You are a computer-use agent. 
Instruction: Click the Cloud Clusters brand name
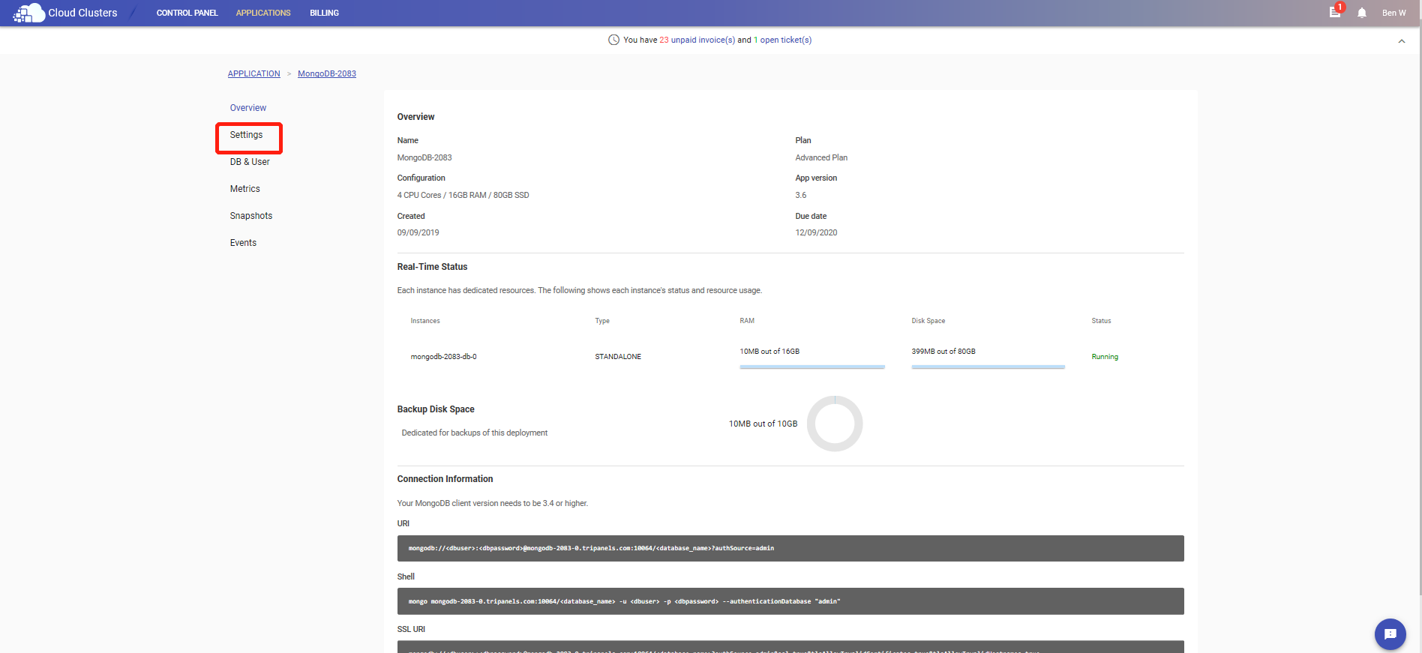[x=82, y=13]
